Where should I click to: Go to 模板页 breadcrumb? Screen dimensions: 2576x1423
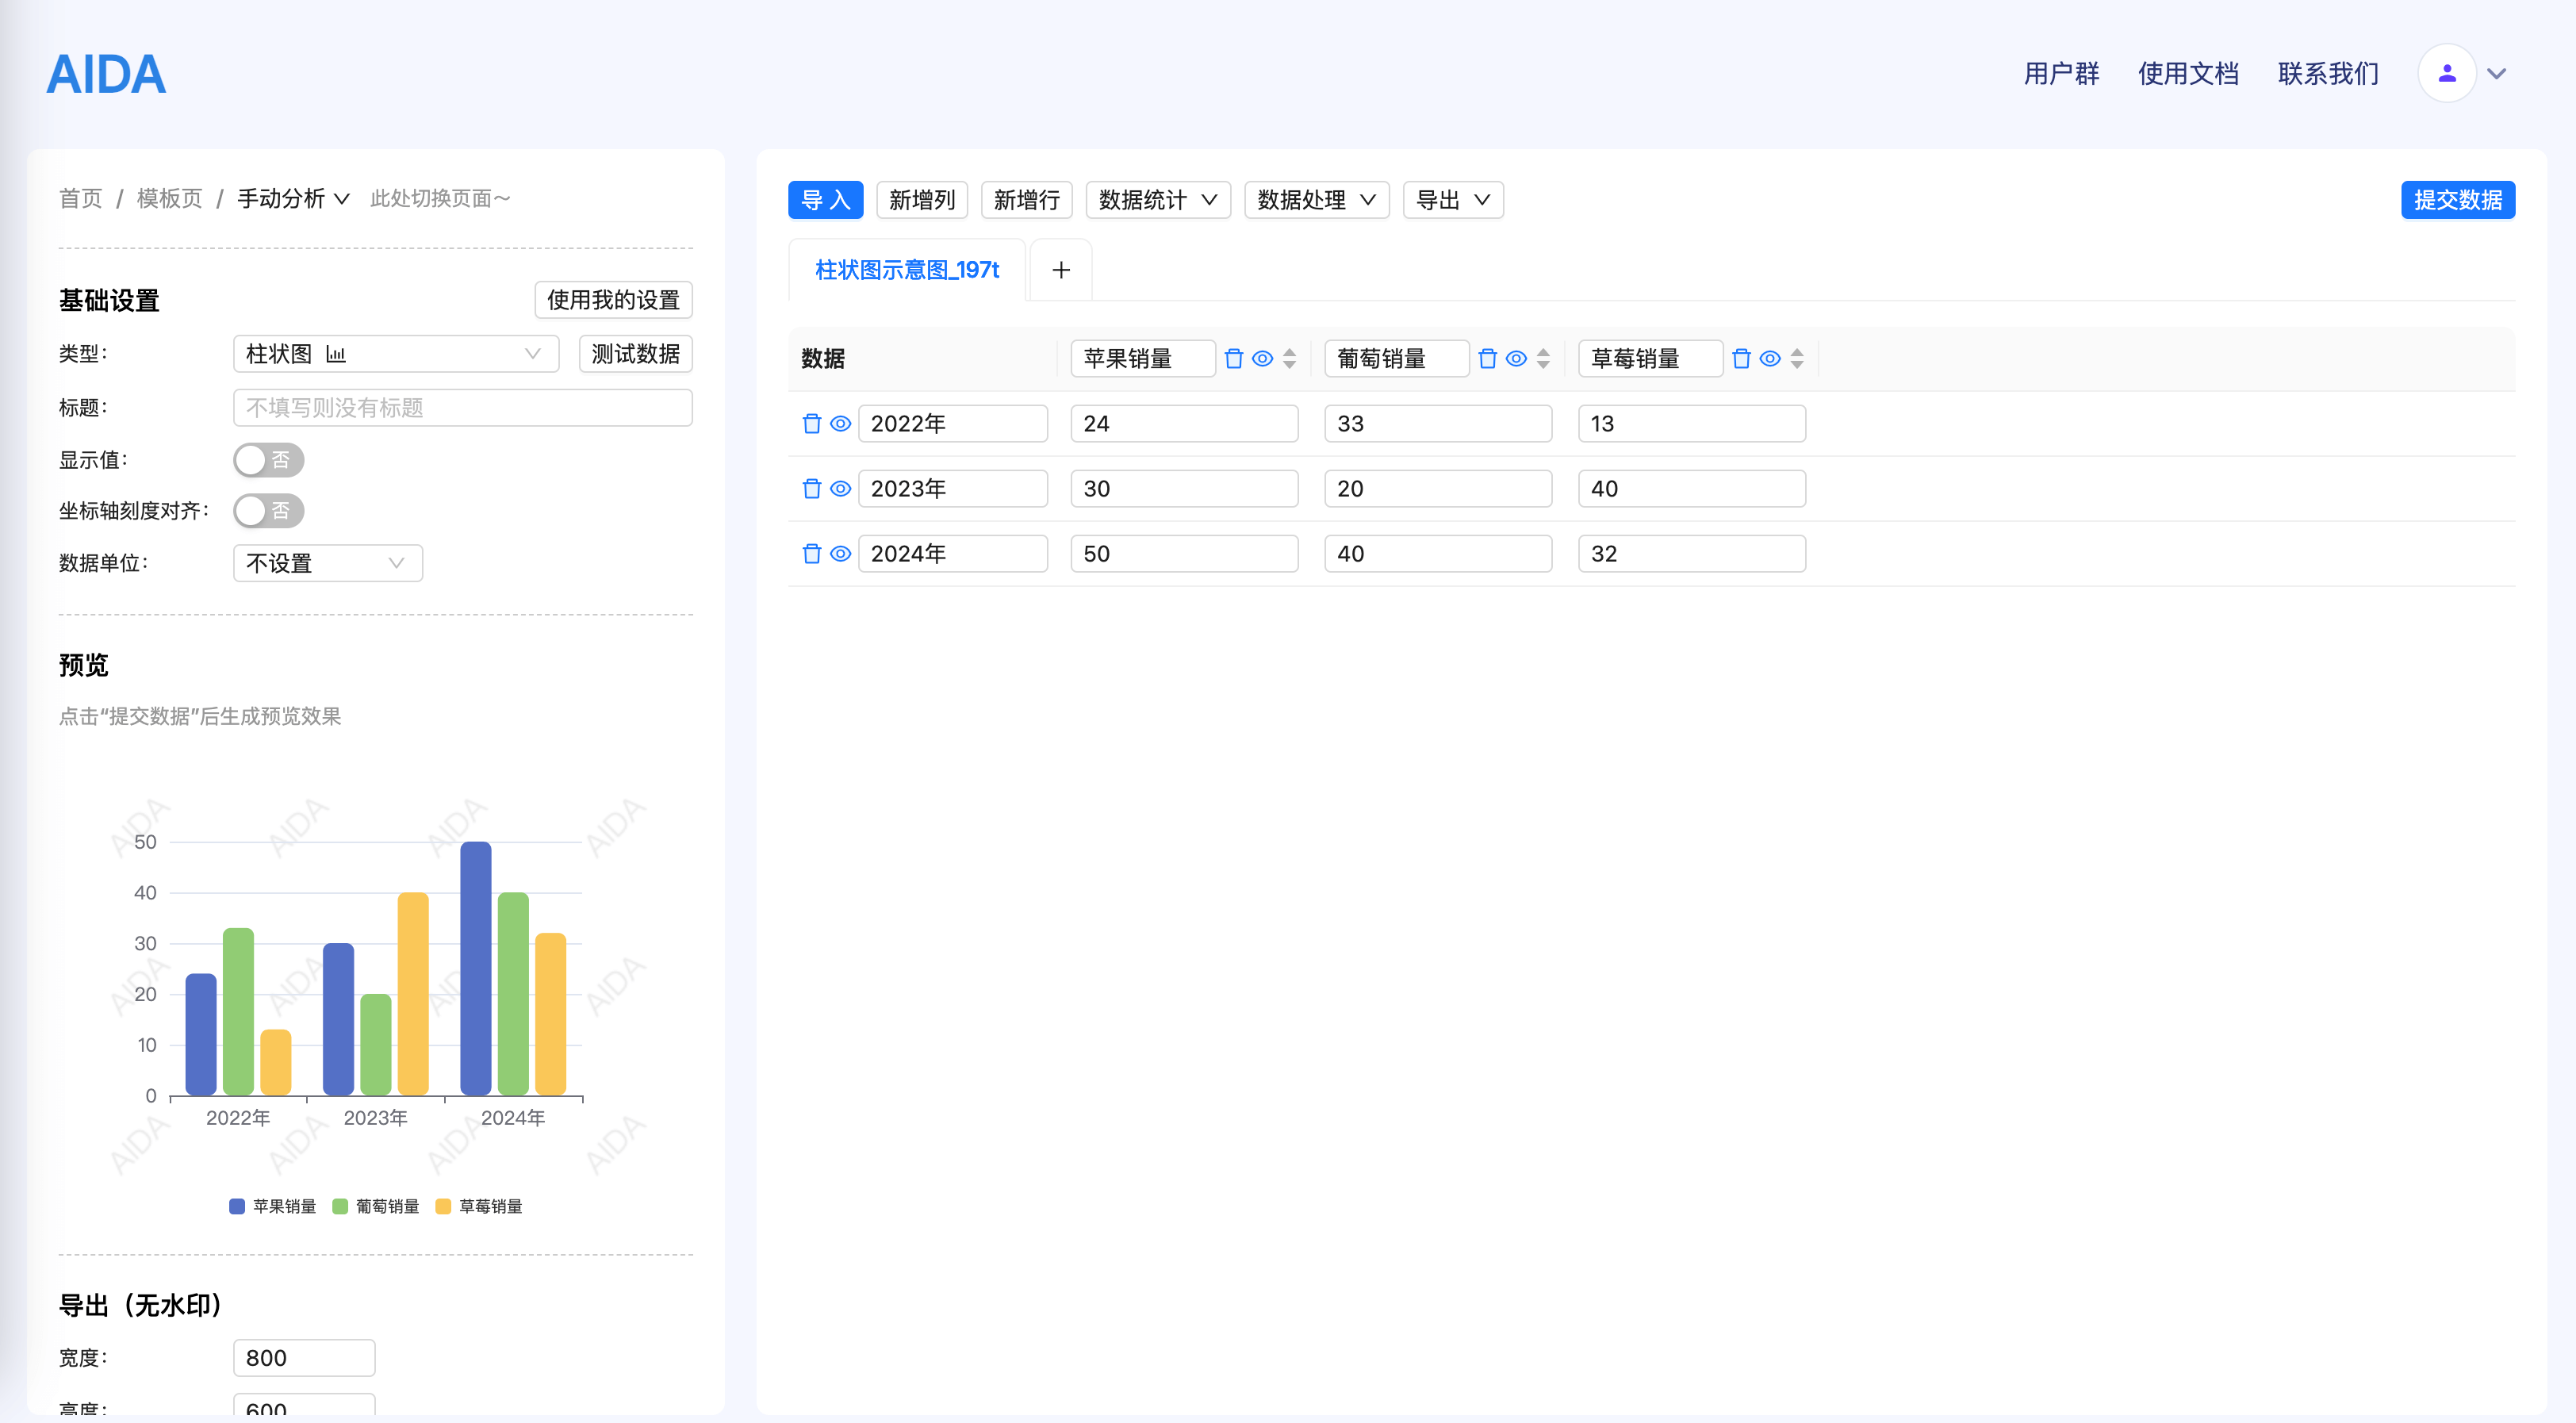pyautogui.click(x=170, y=198)
